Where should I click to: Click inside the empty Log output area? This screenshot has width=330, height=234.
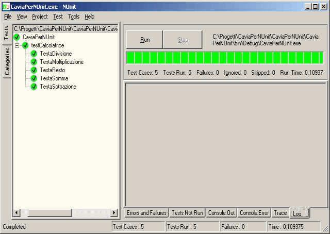(225, 145)
